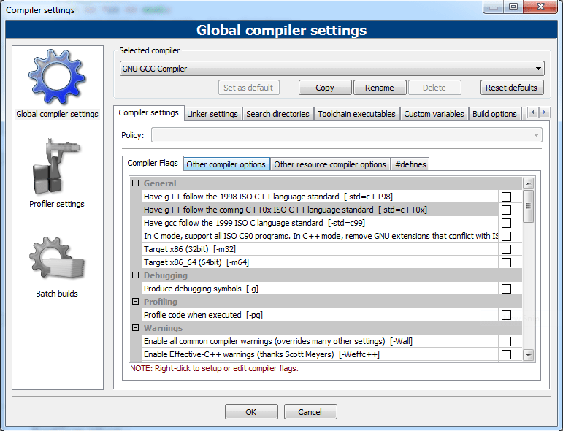The width and height of the screenshot is (563, 431).
Task: Select the Compiler Flags sub-tab
Action: tap(153, 163)
